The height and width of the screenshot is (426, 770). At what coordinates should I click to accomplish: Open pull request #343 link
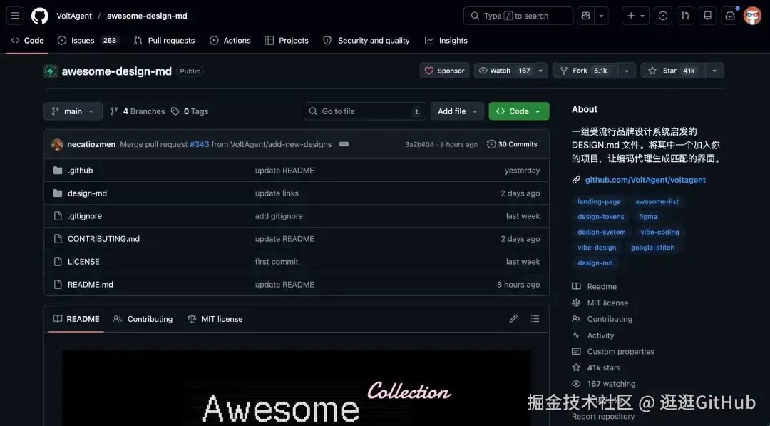point(200,144)
